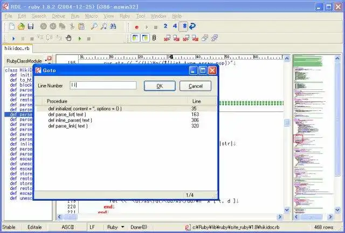The width and height of the screenshot is (345, 233).
Task: Click the code minimap overview thumbnail
Action: pos(314,134)
